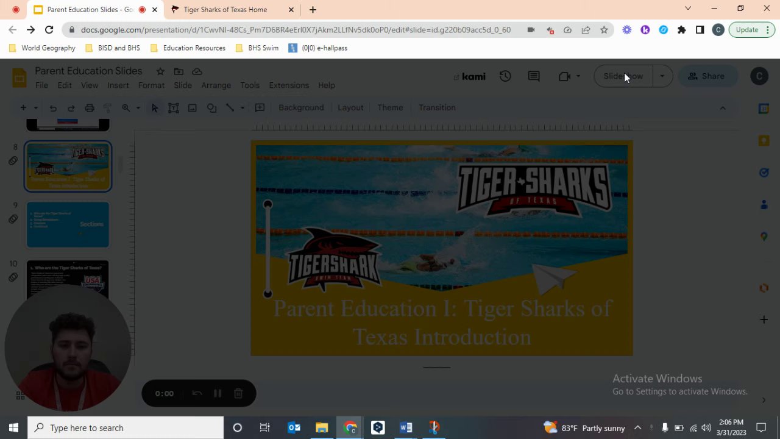Image resolution: width=780 pixels, height=439 pixels.
Task: Expand the new slide layout dropdown arrow
Action: point(35,108)
